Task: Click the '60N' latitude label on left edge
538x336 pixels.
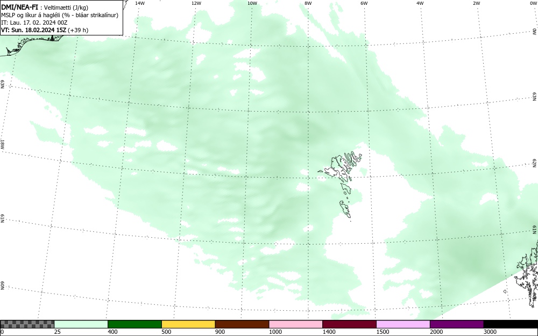Action: (2, 286)
